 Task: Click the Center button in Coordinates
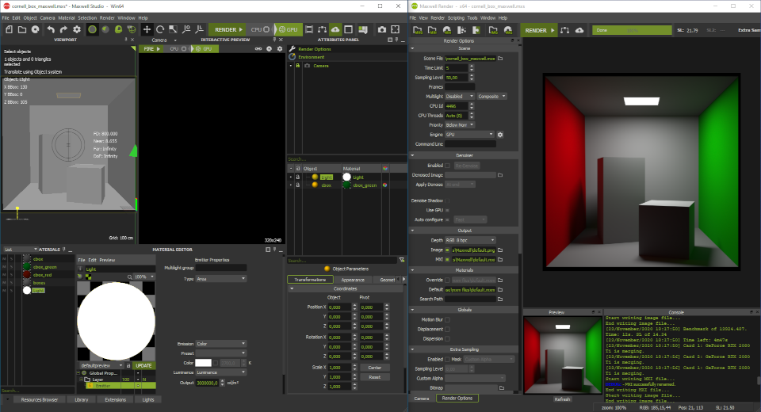tap(375, 368)
